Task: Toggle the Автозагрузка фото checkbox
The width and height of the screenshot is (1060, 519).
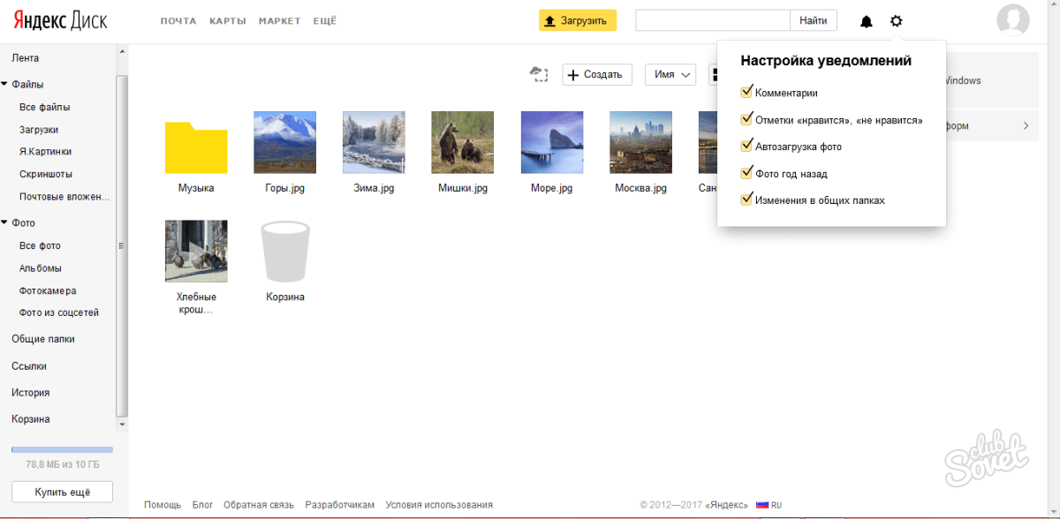Action: [x=747, y=146]
